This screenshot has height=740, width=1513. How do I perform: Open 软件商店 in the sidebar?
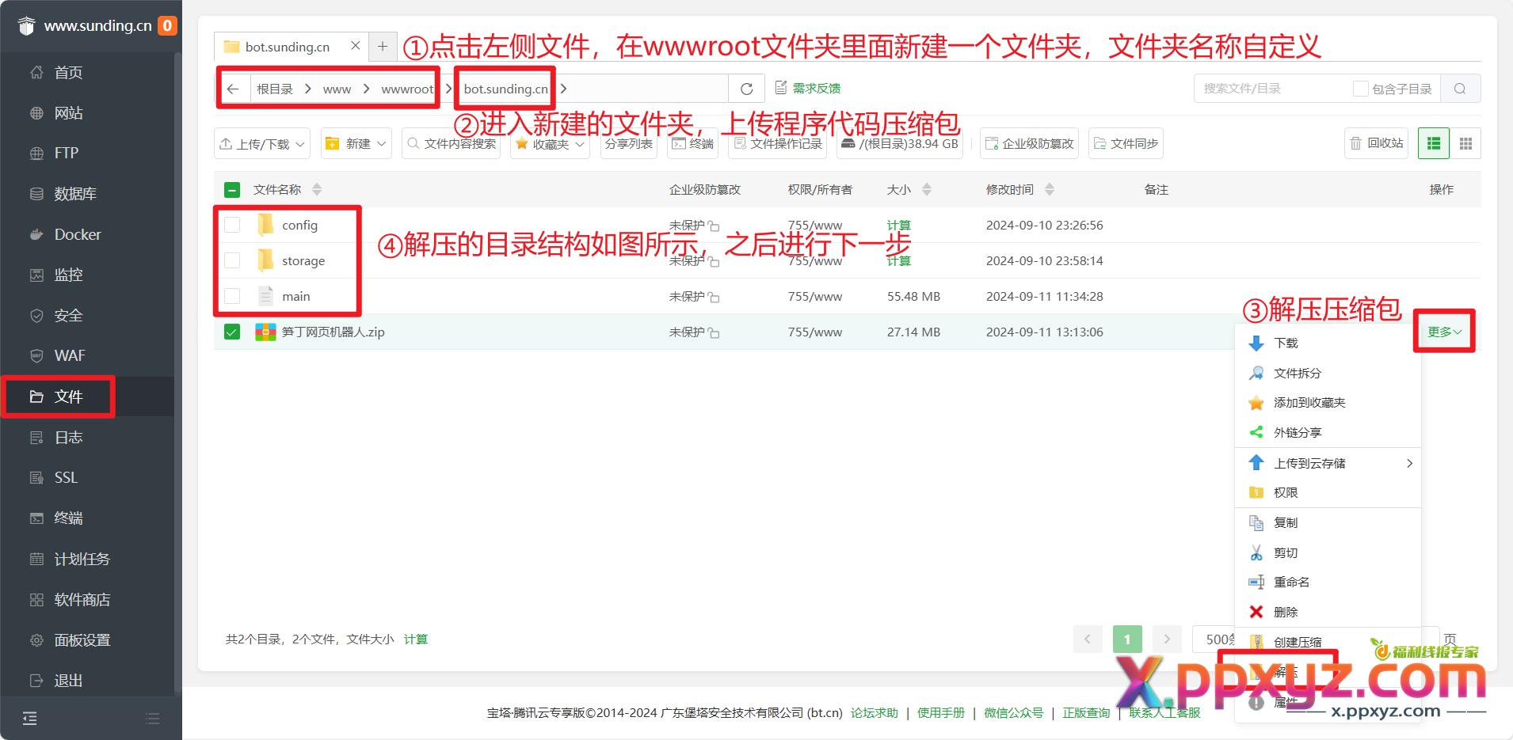pyautogui.click(x=82, y=599)
